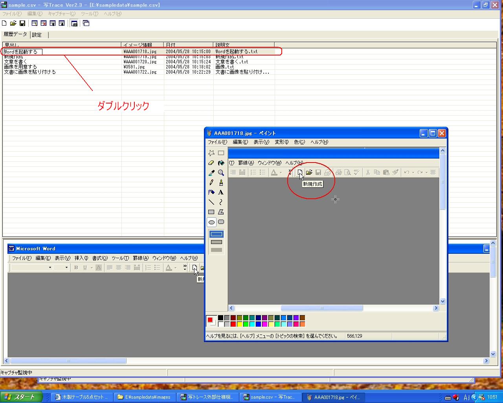Click the New file icon in 写Trace toolbar
Image resolution: width=503 pixels, height=403 pixels.
click(x=4, y=23)
